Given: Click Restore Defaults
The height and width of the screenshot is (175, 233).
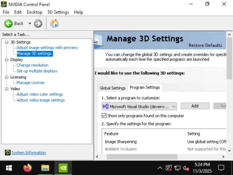Looking at the screenshot, I should click(205, 45).
